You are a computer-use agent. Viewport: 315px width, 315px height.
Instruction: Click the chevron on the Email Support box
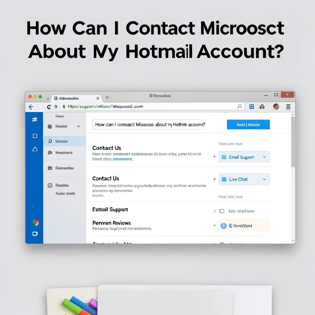[x=264, y=157]
